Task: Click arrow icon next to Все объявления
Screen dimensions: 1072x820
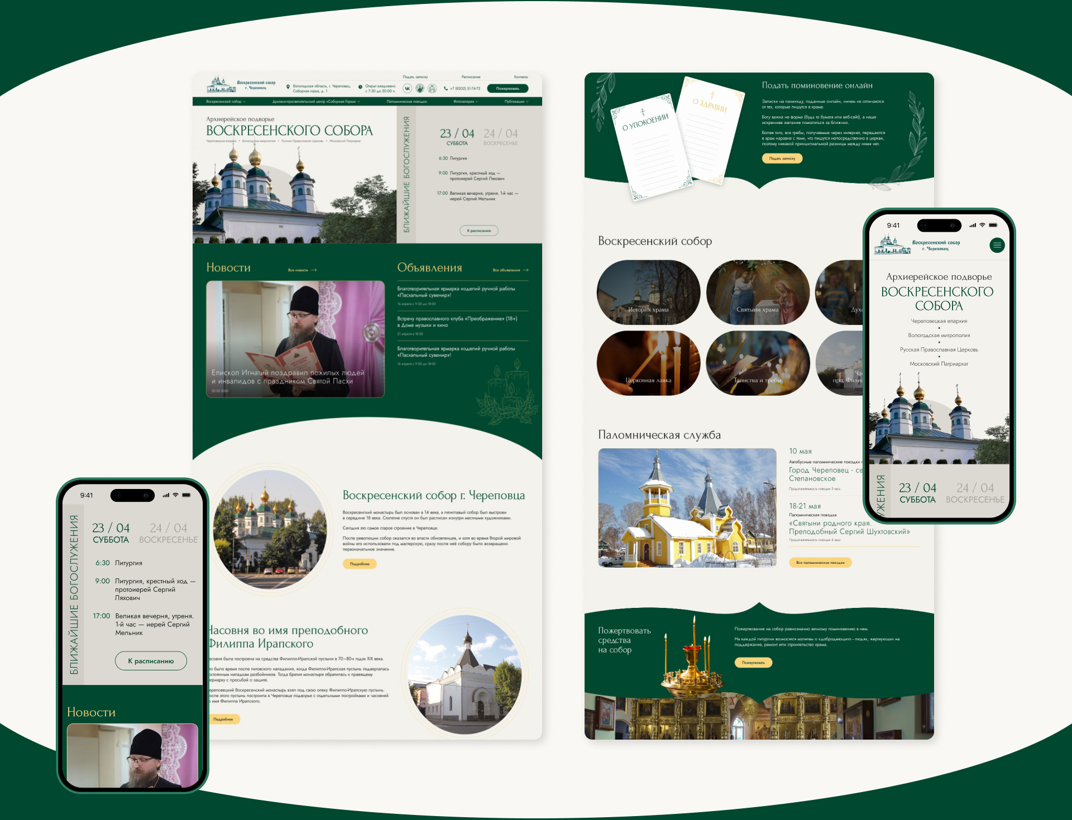Action: tap(526, 270)
